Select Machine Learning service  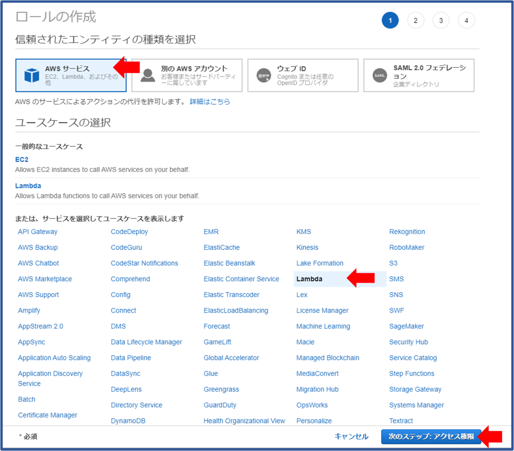click(323, 326)
